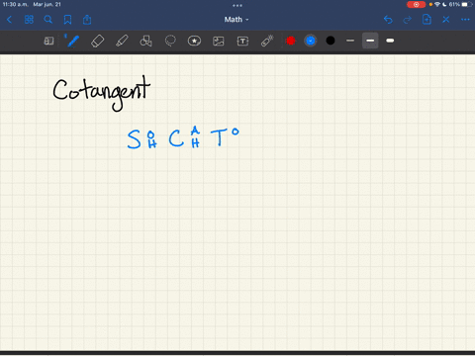The width and height of the screenshot is (475, 356).
Task: Open the page thumbnails grid view
Action: 29,20
